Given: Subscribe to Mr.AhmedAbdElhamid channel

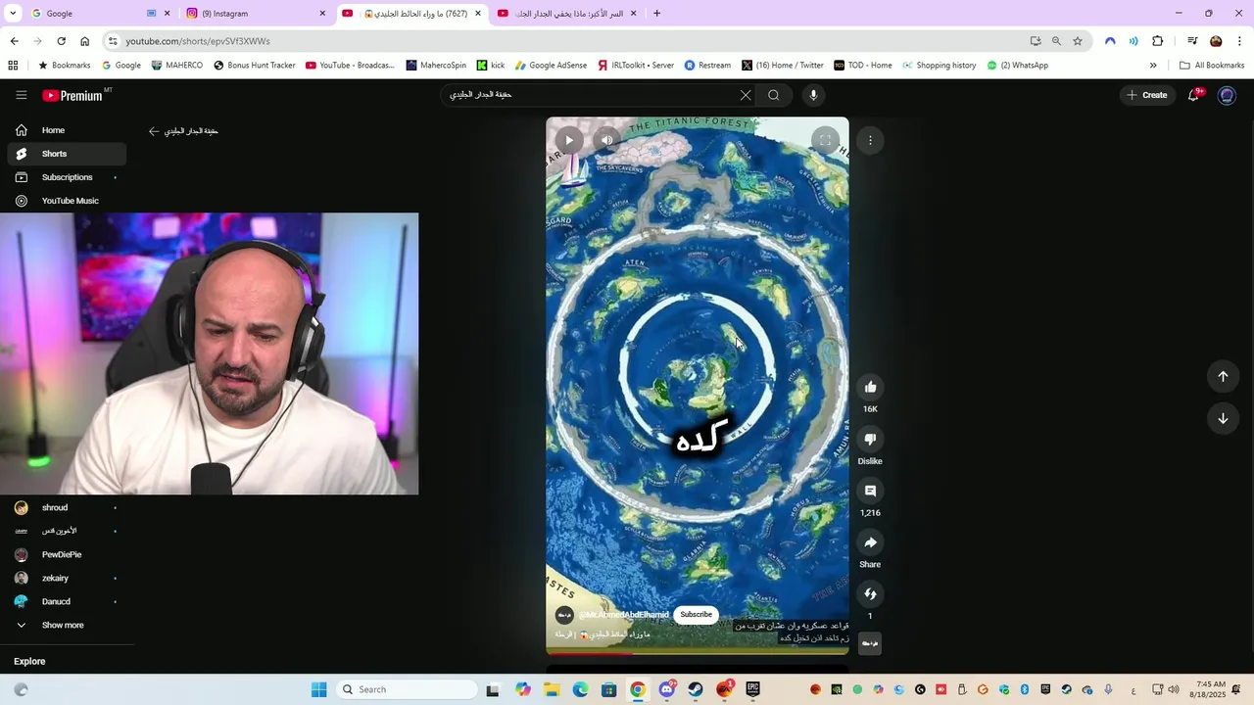Looking at the screenshot, I should pyautogui.click(x=697, y=615).
